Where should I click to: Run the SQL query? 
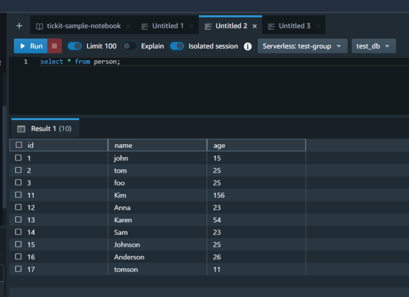(x=31, y=46)
